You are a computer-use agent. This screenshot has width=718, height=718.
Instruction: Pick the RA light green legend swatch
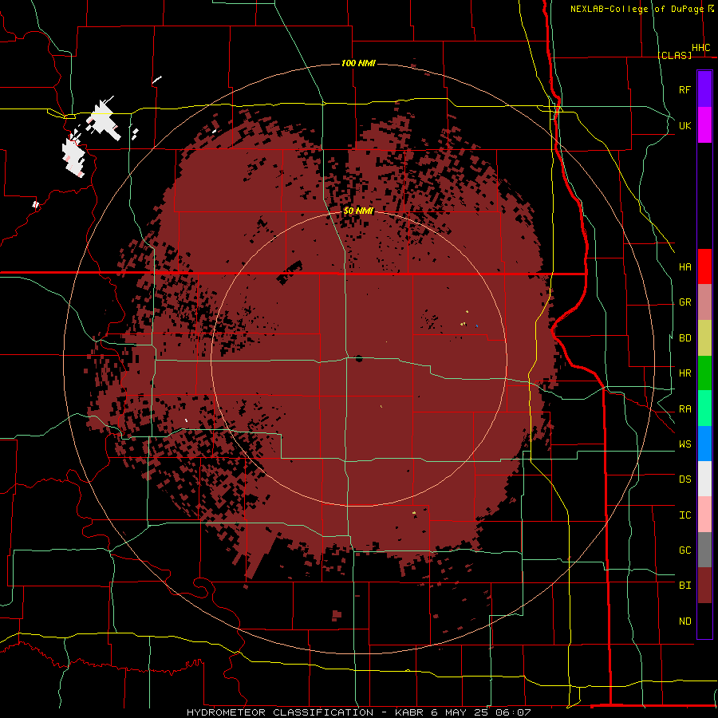coord(704,408)
